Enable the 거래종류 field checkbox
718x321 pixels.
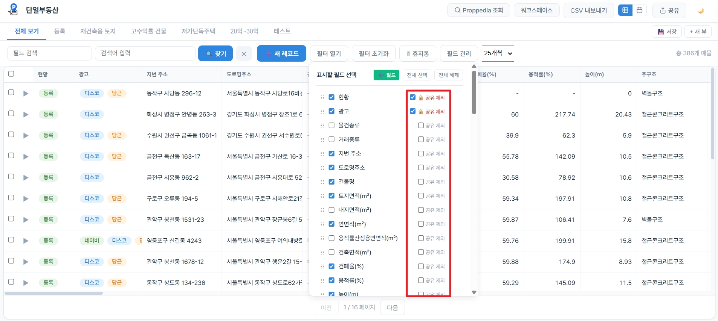[x=332, y=139]
